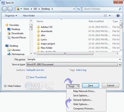Expand the address bar history dropdown
The width and height of the screenshot is (124, 112).
[74, 9]
